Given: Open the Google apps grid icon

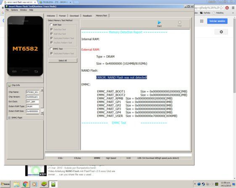Looking at the screenshot, I should coord(202,21).
